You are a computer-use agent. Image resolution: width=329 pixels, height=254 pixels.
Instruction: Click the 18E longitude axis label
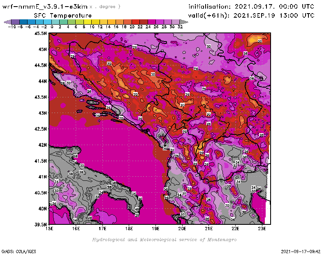129,229
